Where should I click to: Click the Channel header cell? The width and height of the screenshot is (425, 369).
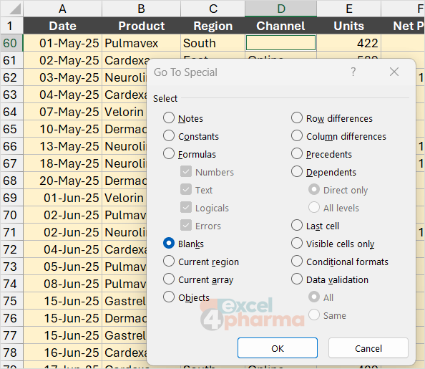tap(280, 26)
